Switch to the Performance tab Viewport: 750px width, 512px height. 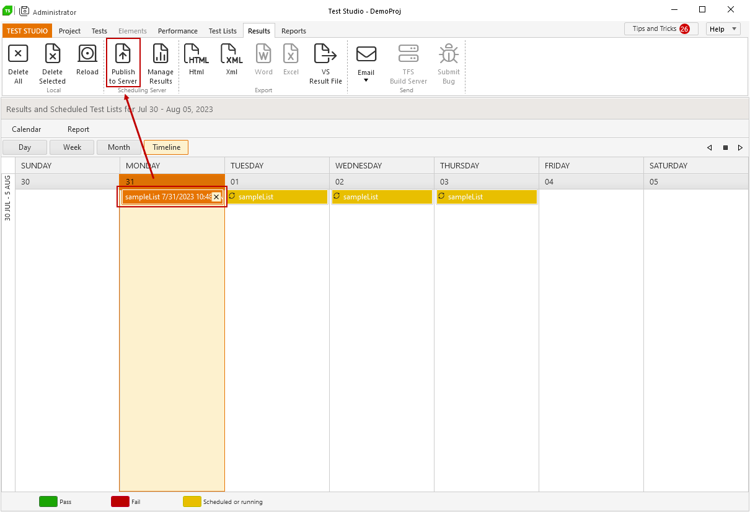click(x=178, y=31)
